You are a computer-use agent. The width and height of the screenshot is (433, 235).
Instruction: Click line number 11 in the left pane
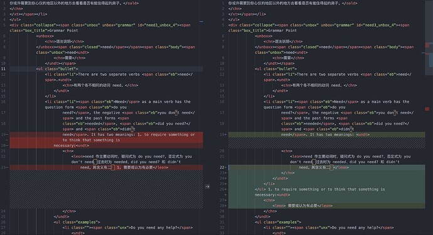coord(3,69)
